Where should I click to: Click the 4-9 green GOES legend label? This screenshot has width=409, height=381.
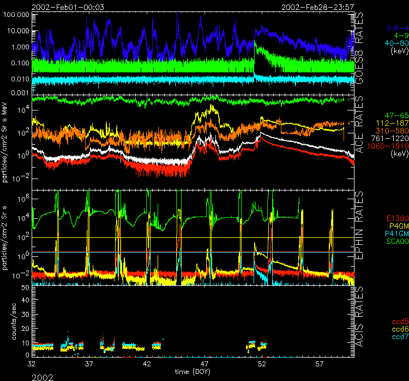(x=398, y=35)
